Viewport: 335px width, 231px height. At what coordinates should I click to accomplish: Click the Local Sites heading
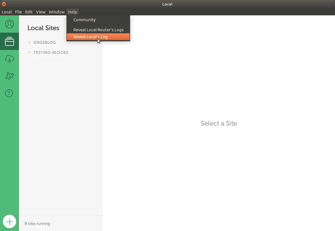(x=43, y=28)
